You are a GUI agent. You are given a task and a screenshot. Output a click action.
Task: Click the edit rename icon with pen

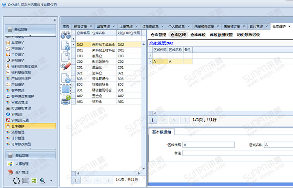click(65, 66)
